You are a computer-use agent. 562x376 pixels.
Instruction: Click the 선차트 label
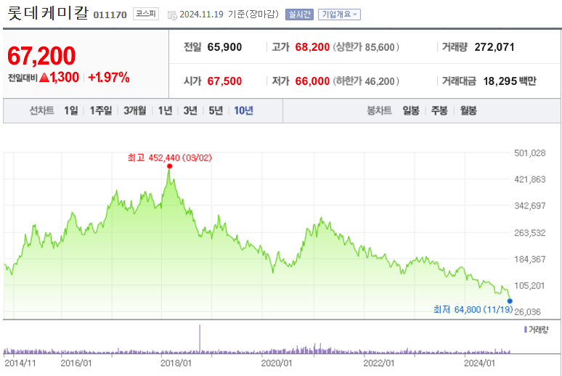[41, 110]
